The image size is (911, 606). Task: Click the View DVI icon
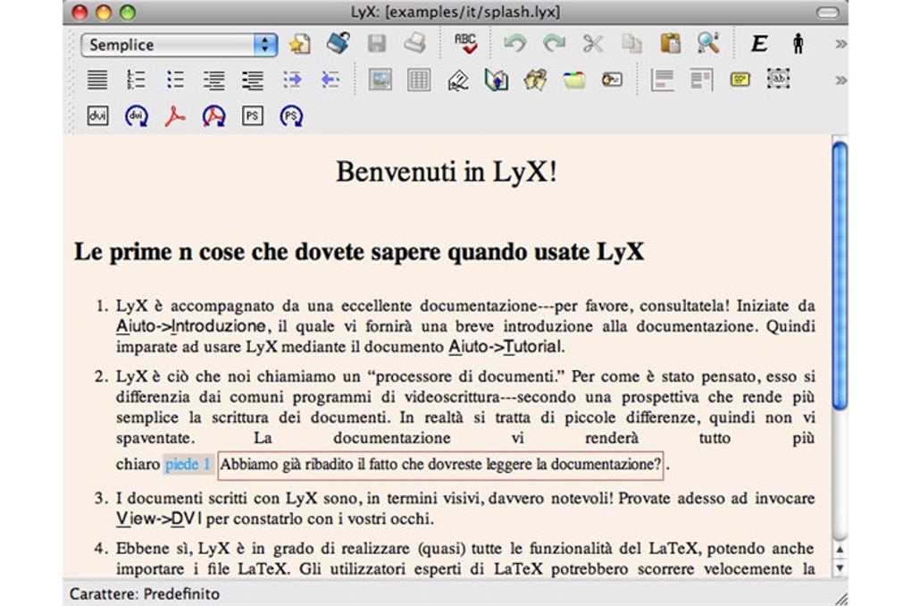97,115
